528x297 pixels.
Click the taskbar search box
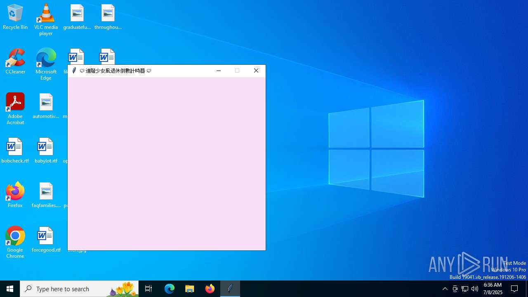pyautogui.click(x=79, y=289)
